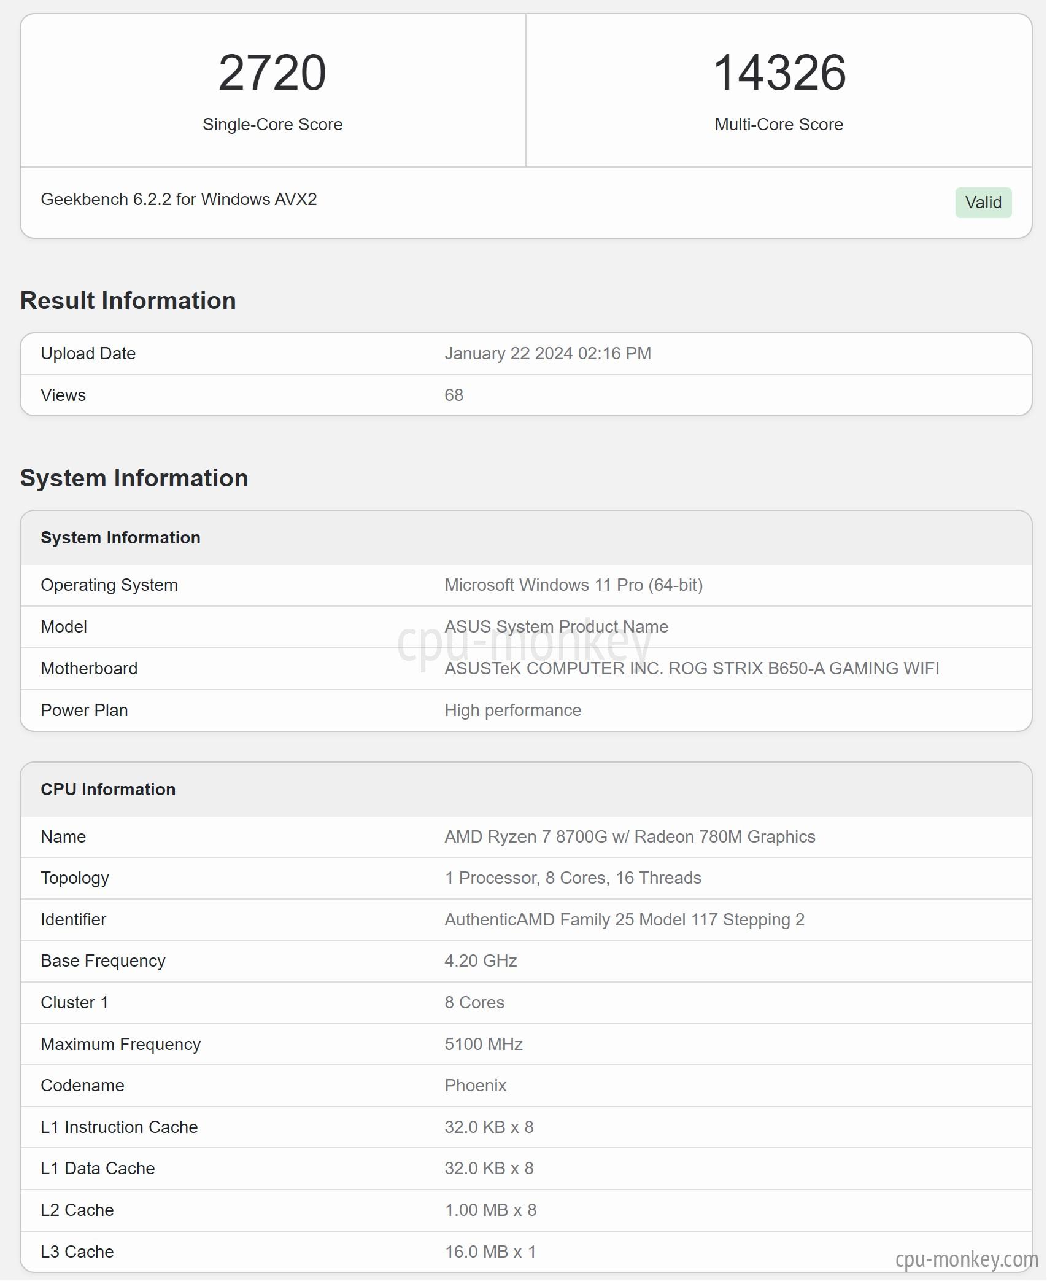
Task: Click the Multi-Core Score label
Action: (x=779, y=125)
